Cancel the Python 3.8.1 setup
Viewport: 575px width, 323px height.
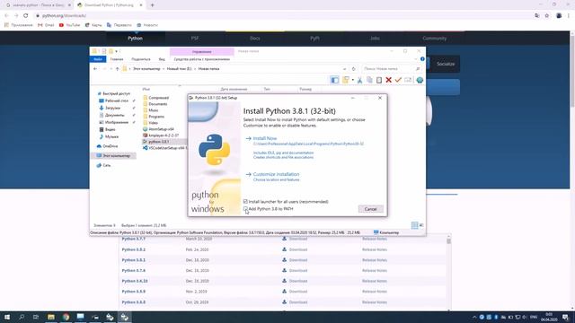[370, 209]
